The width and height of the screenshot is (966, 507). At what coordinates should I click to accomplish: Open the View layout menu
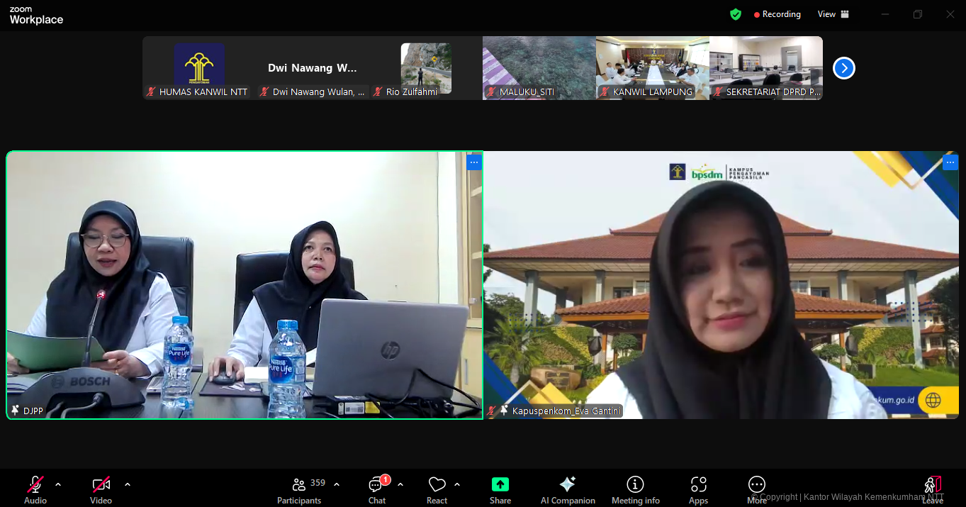coord(833,14)
